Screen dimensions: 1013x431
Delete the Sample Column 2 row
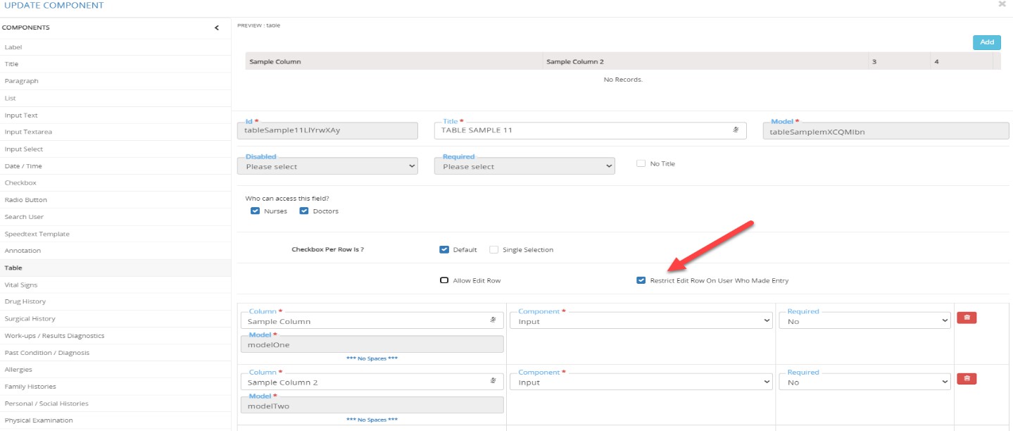point(967,379)
